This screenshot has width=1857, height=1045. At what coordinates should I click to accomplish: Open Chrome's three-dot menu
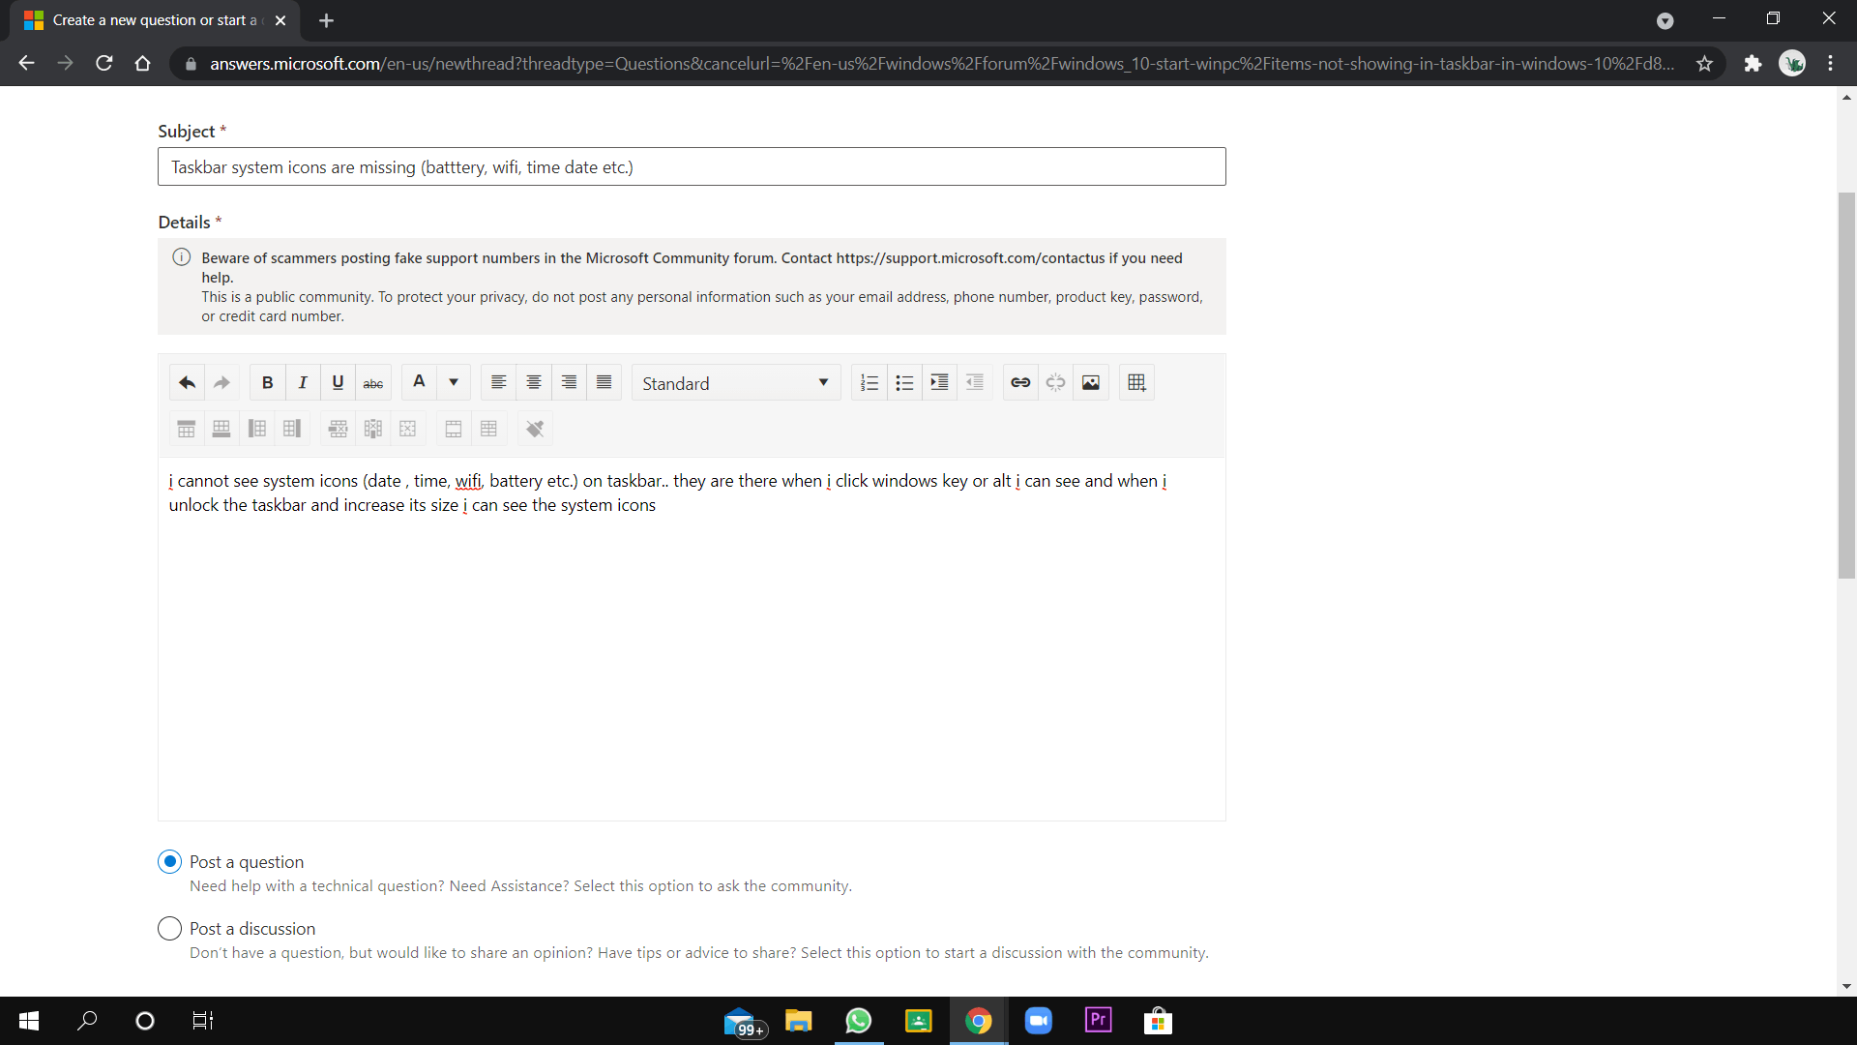coord(1830,63)
